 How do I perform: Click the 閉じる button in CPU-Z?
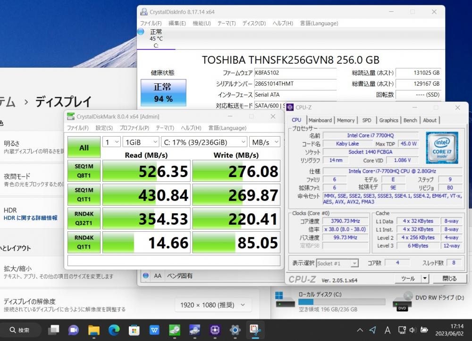coord(449,279)
